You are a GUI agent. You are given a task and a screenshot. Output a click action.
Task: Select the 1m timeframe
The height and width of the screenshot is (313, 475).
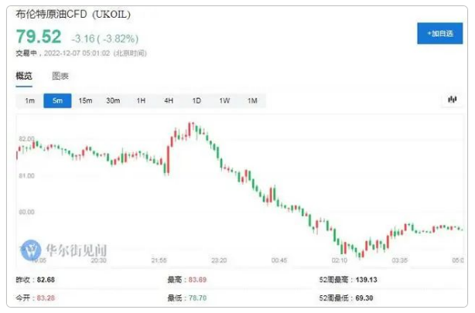click(x=29, y=100)
